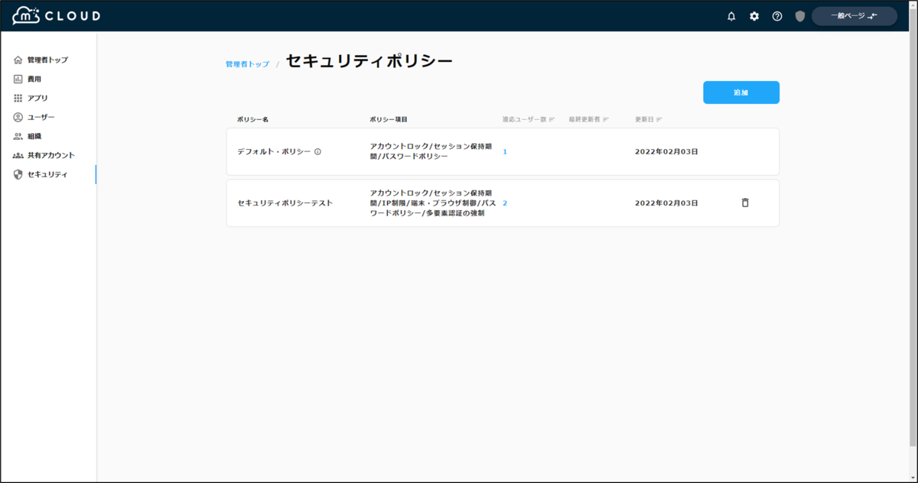Click the shield profile icon in top bar

pos(799,15)
